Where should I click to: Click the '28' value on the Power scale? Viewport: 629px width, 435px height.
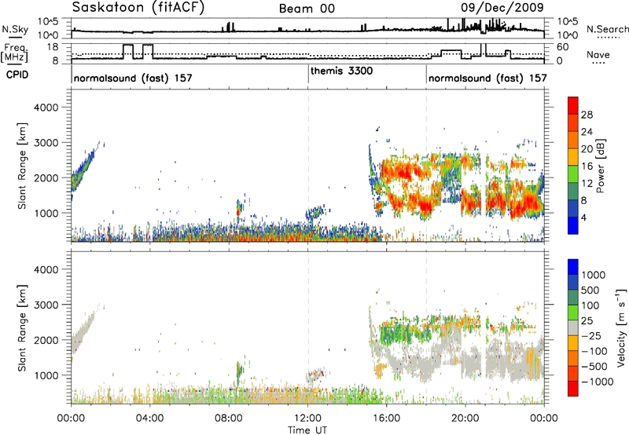click(587, 115)
